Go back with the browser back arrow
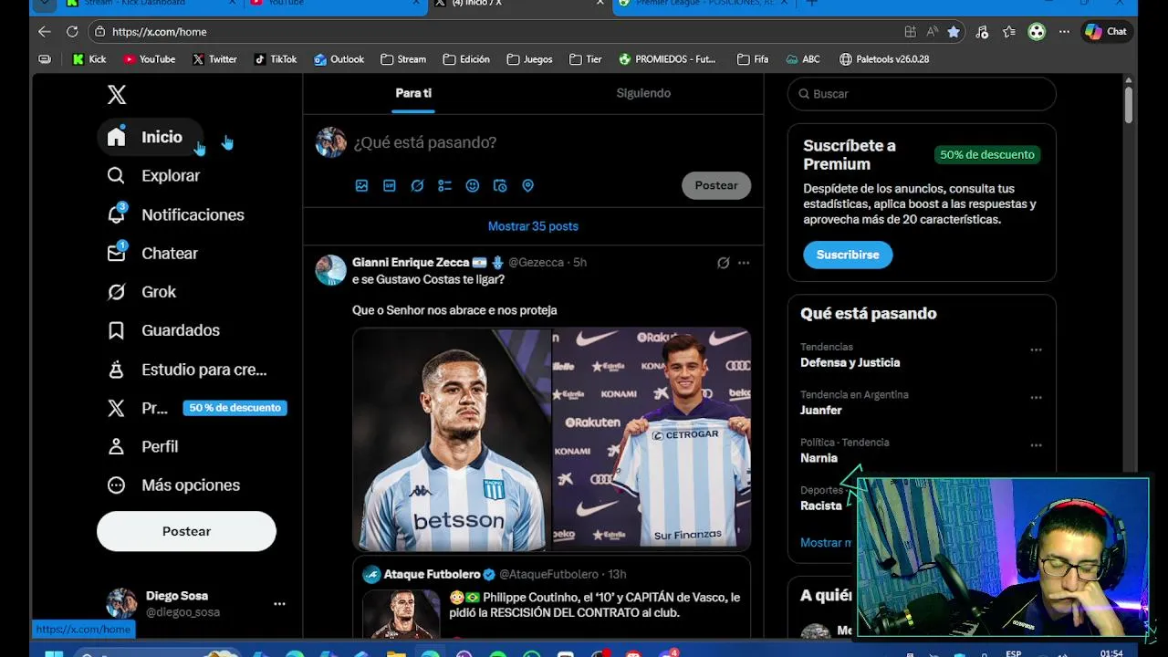The width and height of the screenshot is (1168, 657). pyautogui.click(x=45, y=31)
